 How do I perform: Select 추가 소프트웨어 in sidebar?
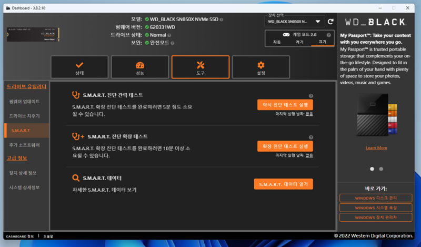[24, 145]
